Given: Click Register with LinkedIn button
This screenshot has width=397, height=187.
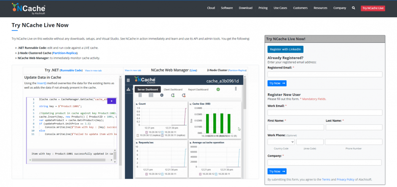Looking at the screenshot, I should (x=285, y=49).
